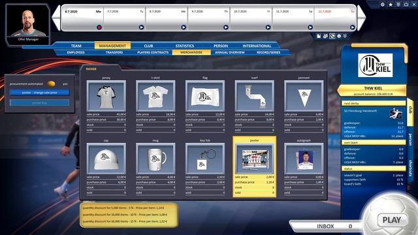The width and height of the screenshot is (418, 235).
Task: Select the flag merchandise item
Action: pyautogui.click(x=205, y=96)
